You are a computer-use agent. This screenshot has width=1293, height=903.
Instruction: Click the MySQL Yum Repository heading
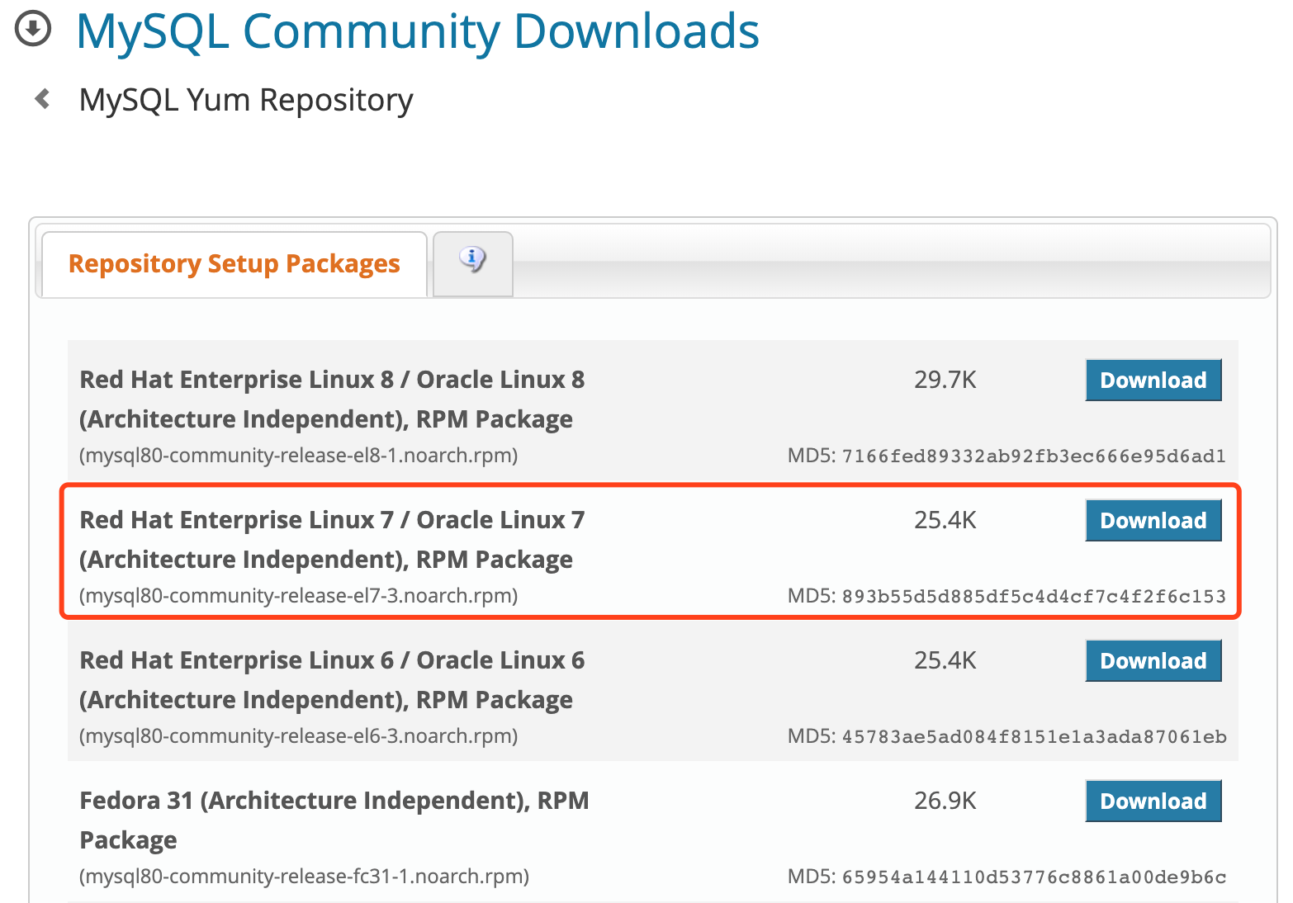[x=246, y=100]
